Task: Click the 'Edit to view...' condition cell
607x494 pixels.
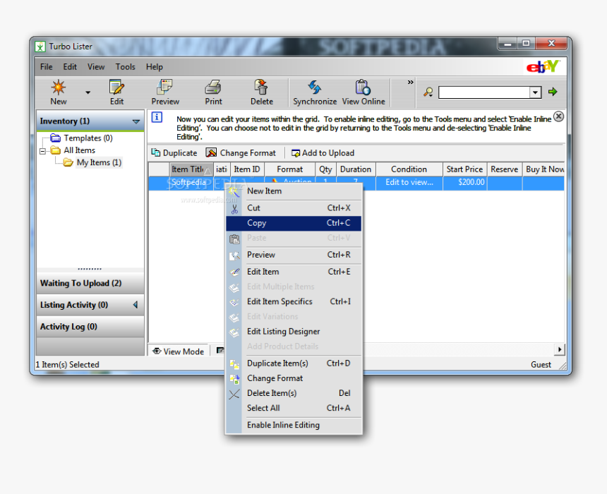Action: 409,182
